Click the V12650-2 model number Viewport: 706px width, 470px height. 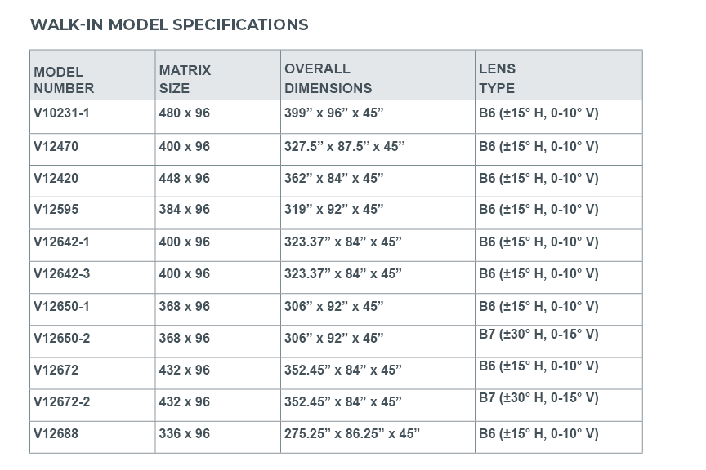61,338
